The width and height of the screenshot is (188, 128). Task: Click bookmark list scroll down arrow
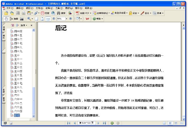(34, 116)
